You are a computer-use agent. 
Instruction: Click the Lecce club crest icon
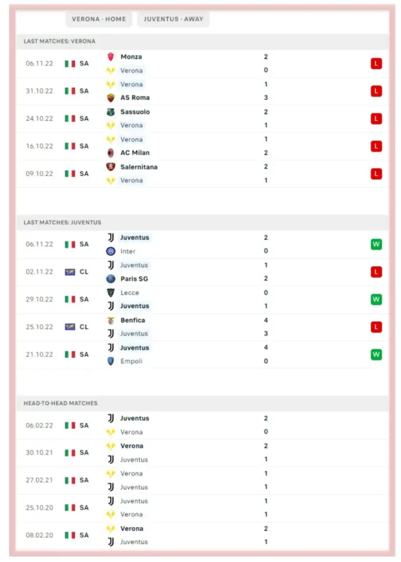[111, 293]
